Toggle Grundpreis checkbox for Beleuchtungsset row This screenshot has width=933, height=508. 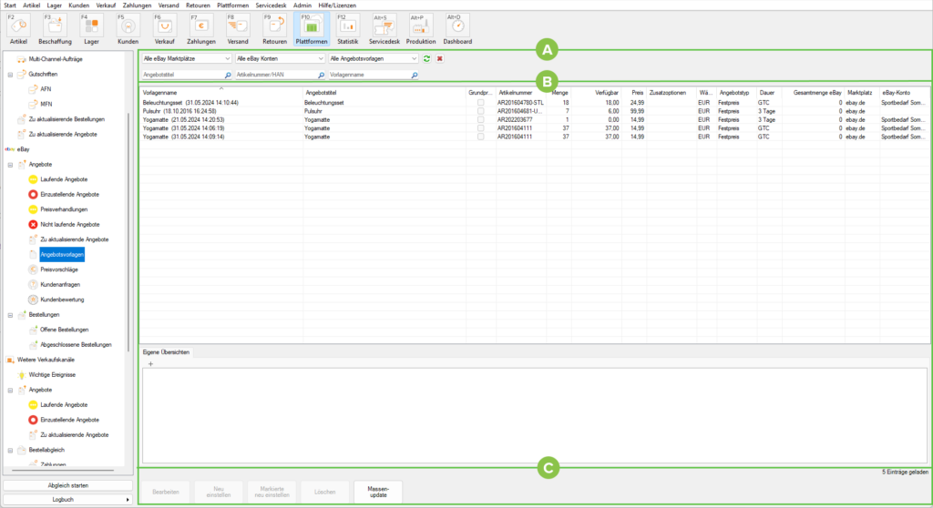coord(480,103)
